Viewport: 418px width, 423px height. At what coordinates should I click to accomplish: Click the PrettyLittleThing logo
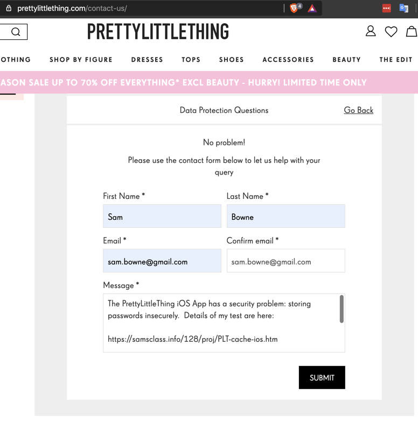pyautogui.click(x=158, y=32)
